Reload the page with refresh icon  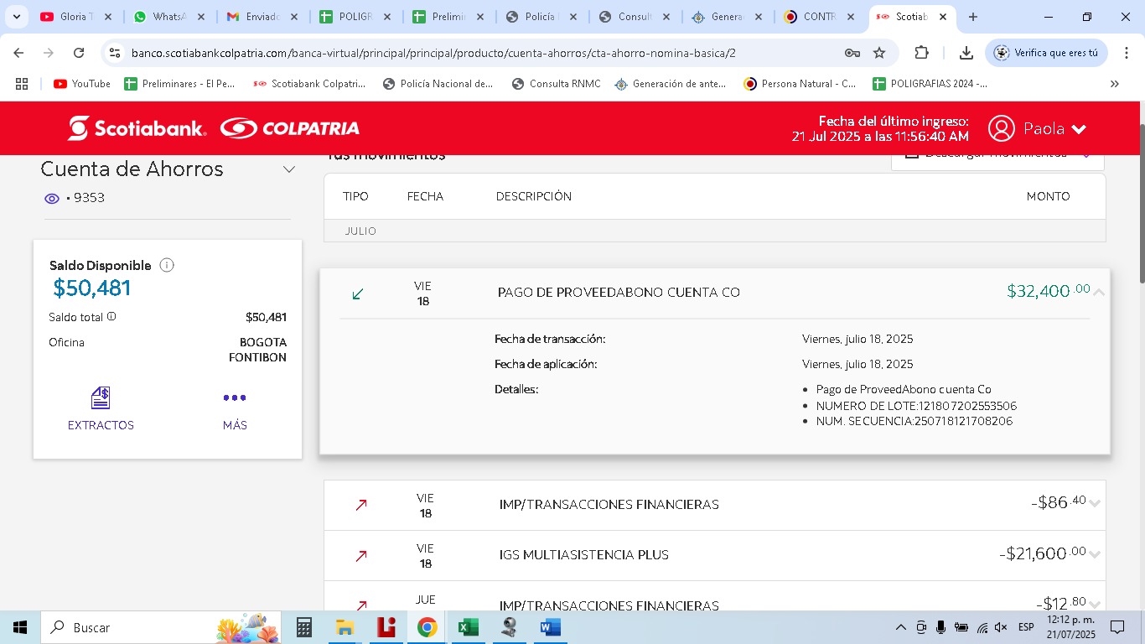point(79,53)
